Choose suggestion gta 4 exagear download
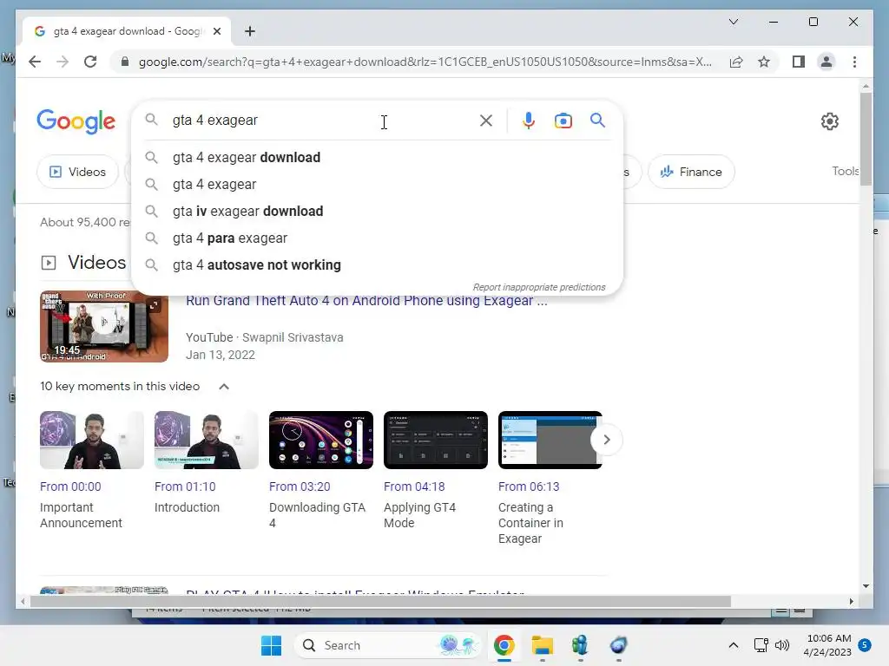This screenshot has height=666, width=889. point(377,158)
